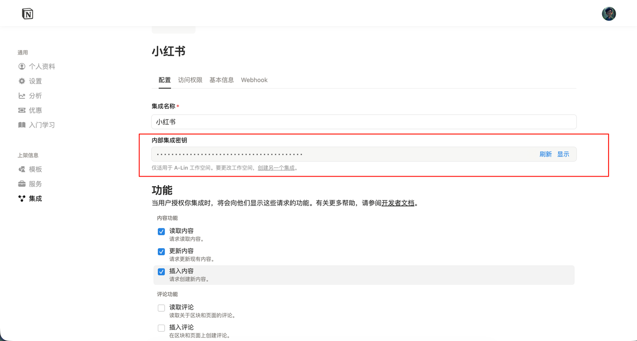Image resolution: width=637 pixels, height=341 pixels.
Task: Select the 分析 chart icon
Action: 22,96
